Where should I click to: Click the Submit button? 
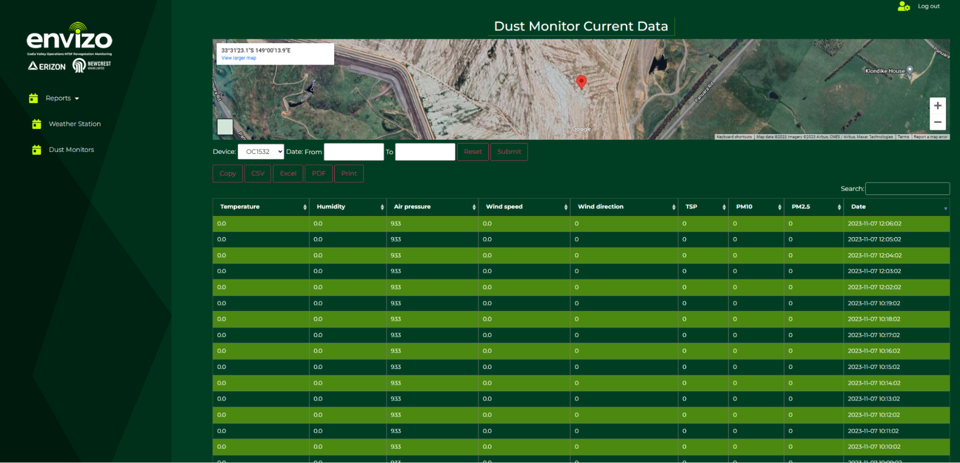(509, 152)
